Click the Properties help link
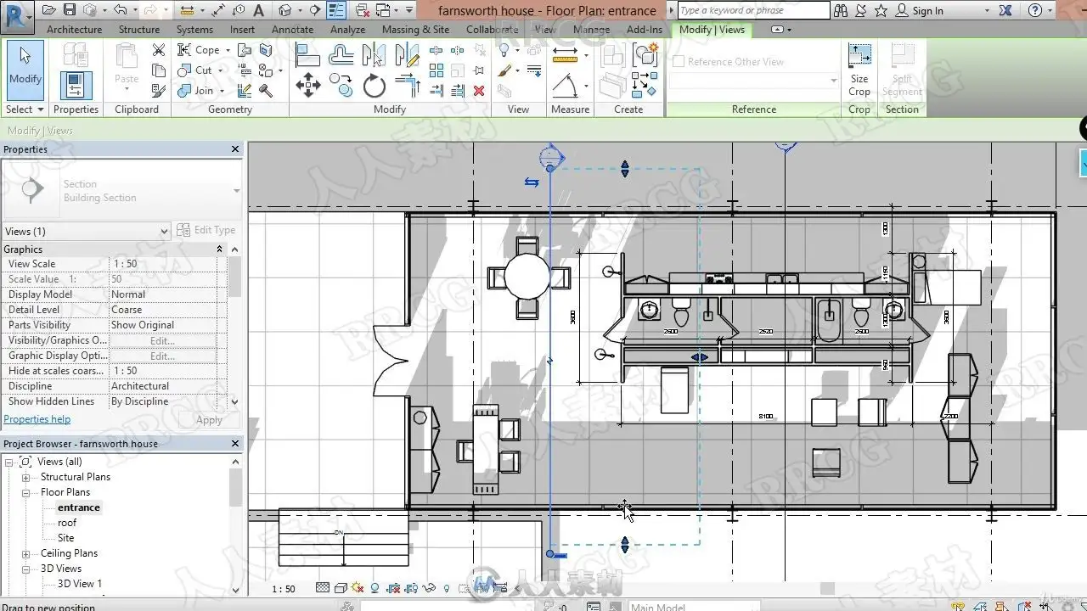This screenshot has height=611, width=1087. [37, 419]
